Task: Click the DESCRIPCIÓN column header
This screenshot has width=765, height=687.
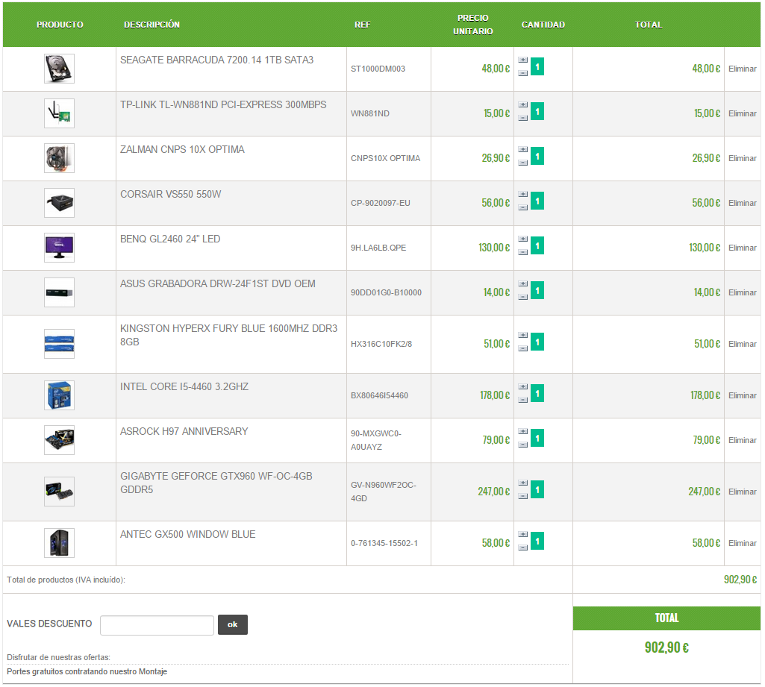Action: [x=152, y=25]
